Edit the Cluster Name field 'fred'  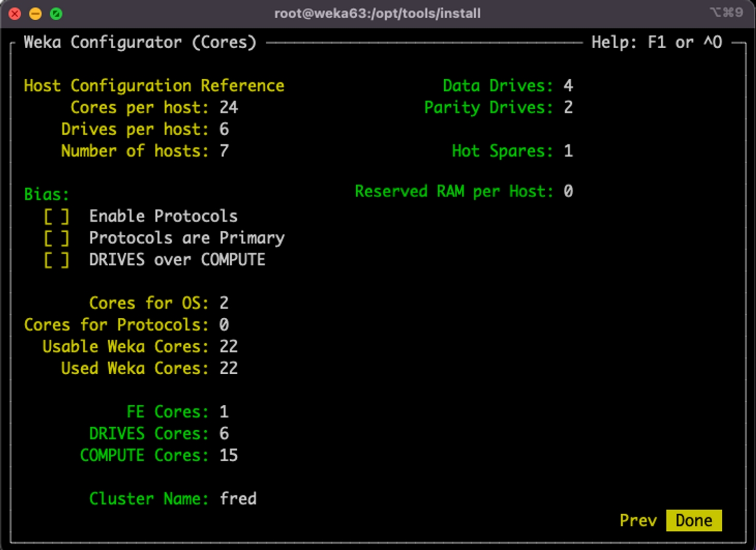[238, 499]
